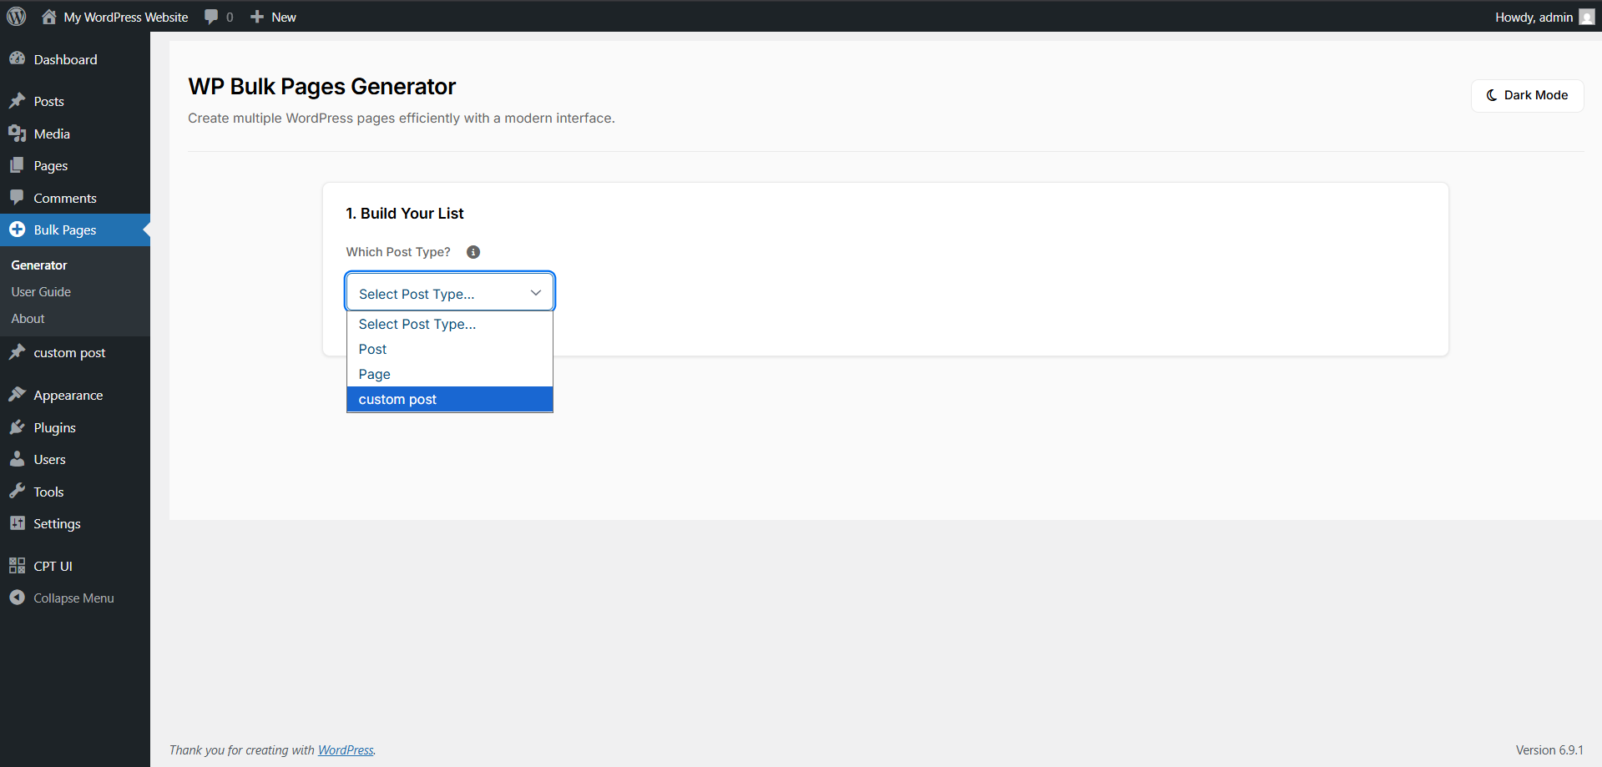Image resolution: width=1602 pixels, height=767 pixels.
Task: Select the Plugins plug icon
Action: (18, 426)
